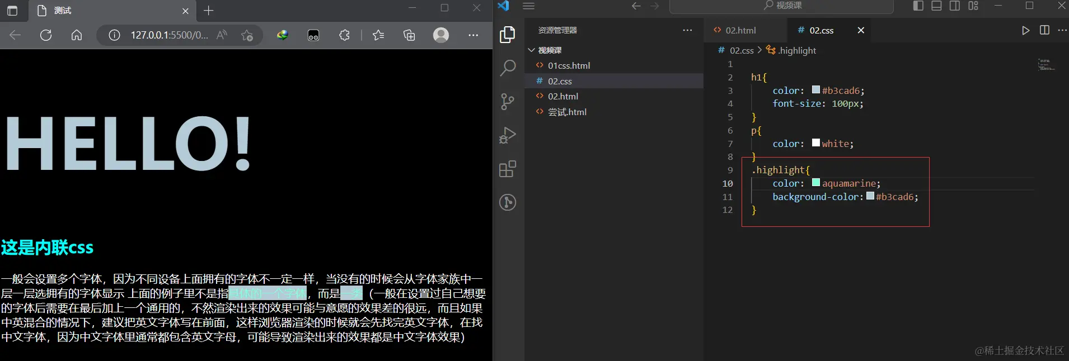Run the file with the play icon
Viewport: 1069px width, 361px height.
(x=1025, y=30)
